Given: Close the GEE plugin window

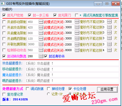Looking at the screenshot, I should [x=116, y=4].
